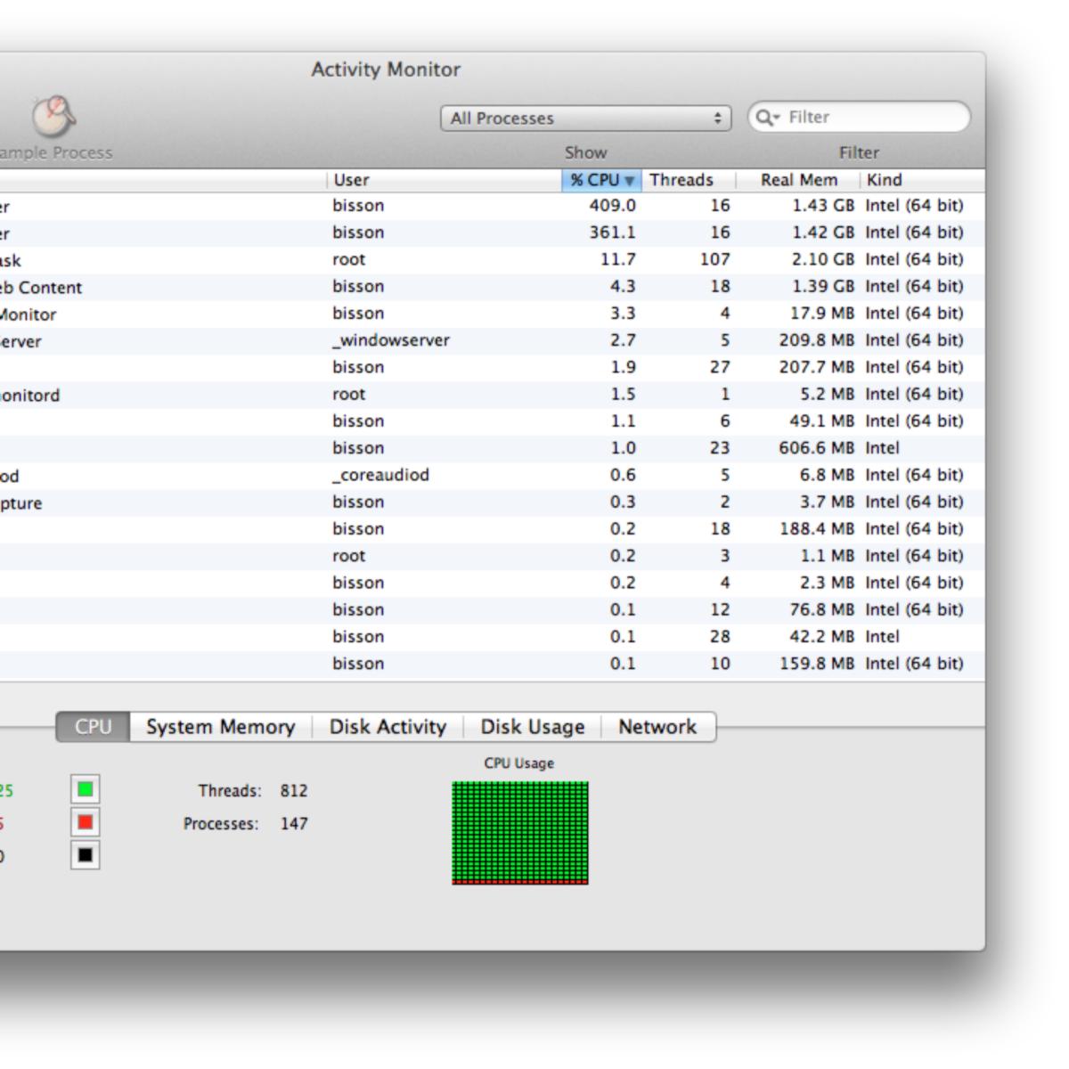This screenshot has width=1069, height=1069.
Task: Open the Network tab
Action: click(x=657, y=727)
